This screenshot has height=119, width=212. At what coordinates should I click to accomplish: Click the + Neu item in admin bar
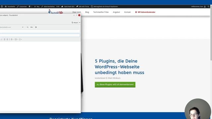(37, 7)
